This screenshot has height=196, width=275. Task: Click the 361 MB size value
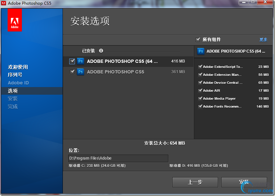[178, 72]
